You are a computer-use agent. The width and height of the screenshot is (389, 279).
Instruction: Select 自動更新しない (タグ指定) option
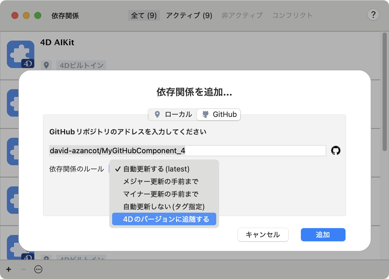click(164, 207)
